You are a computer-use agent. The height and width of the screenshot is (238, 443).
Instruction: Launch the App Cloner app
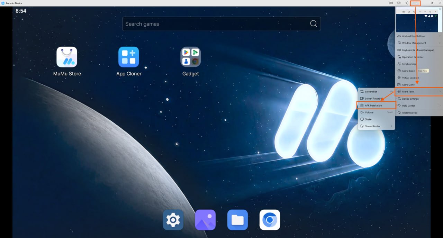coord(129,57)
